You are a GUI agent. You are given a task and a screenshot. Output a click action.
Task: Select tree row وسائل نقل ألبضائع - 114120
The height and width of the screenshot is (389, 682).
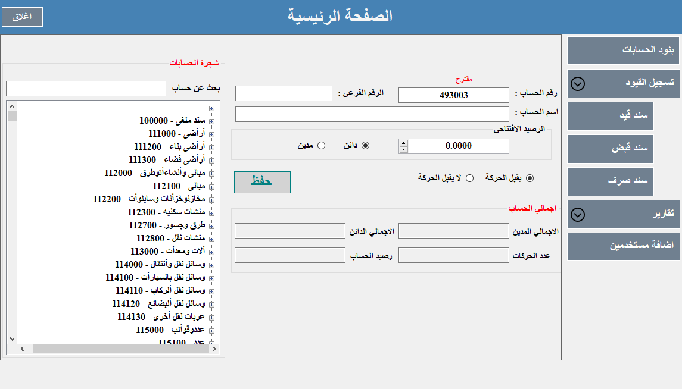[x=159, y=303]
